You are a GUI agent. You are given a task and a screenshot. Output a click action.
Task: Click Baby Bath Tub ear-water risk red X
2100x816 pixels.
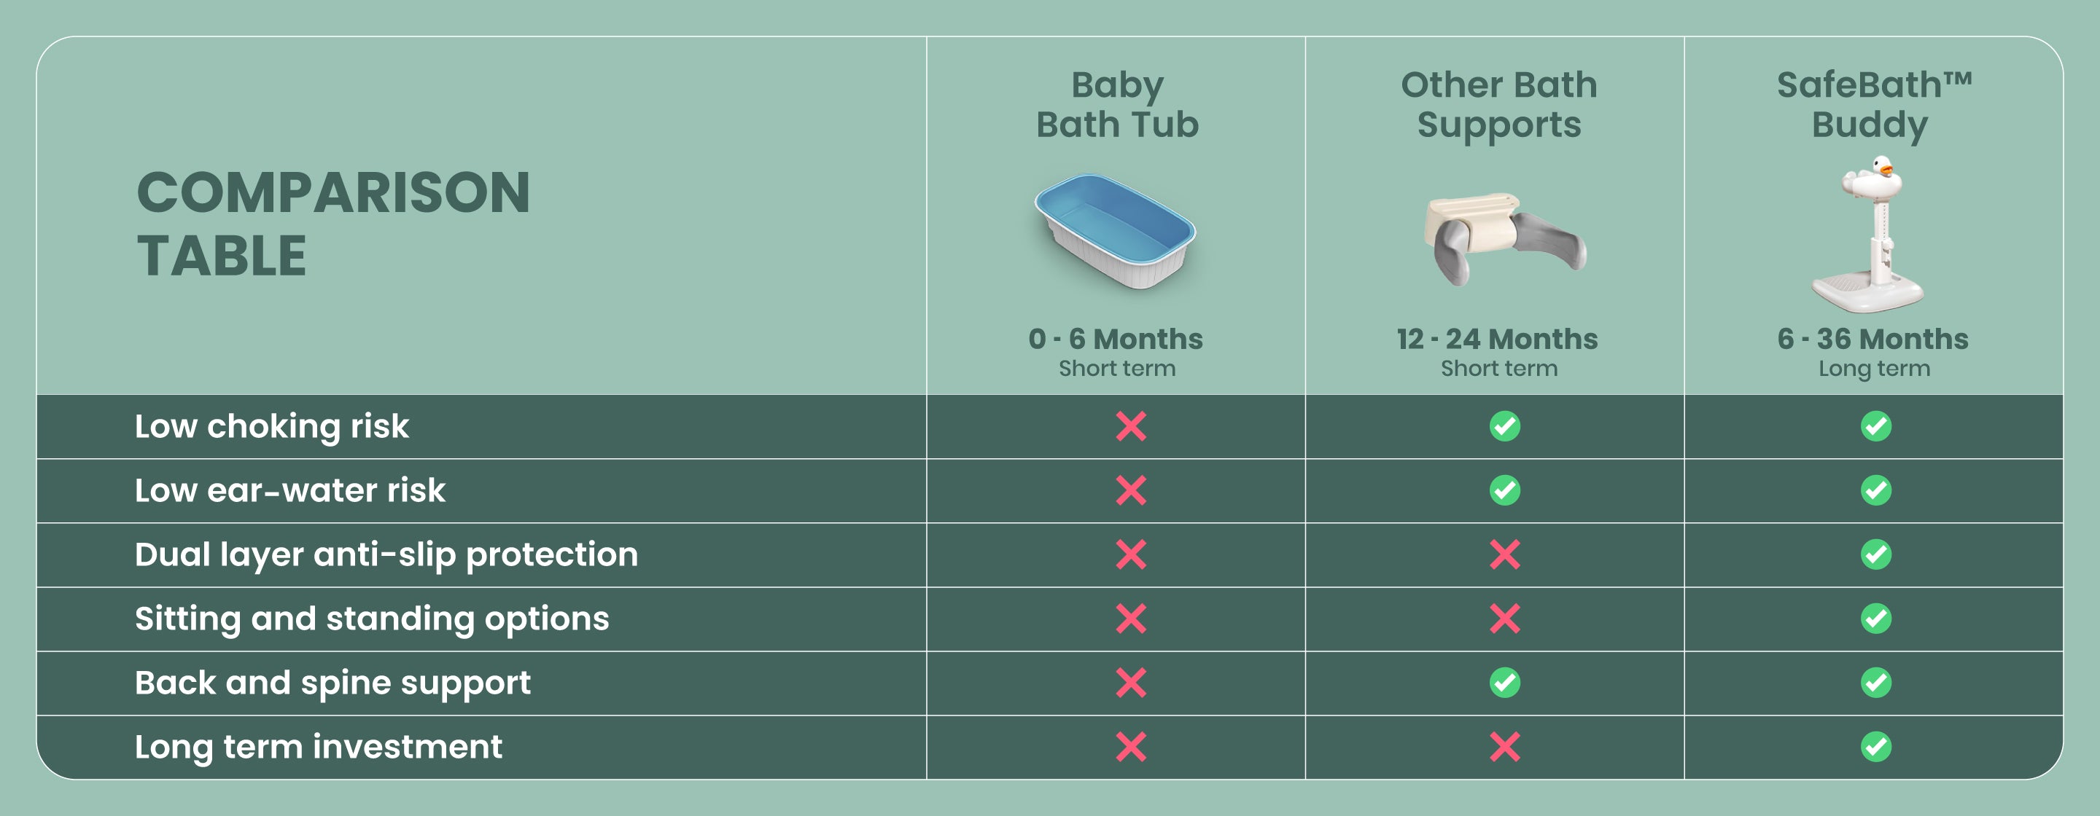coord(1131,490)
